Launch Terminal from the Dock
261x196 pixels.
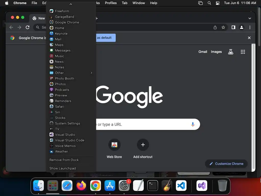[x=153, y=186]
